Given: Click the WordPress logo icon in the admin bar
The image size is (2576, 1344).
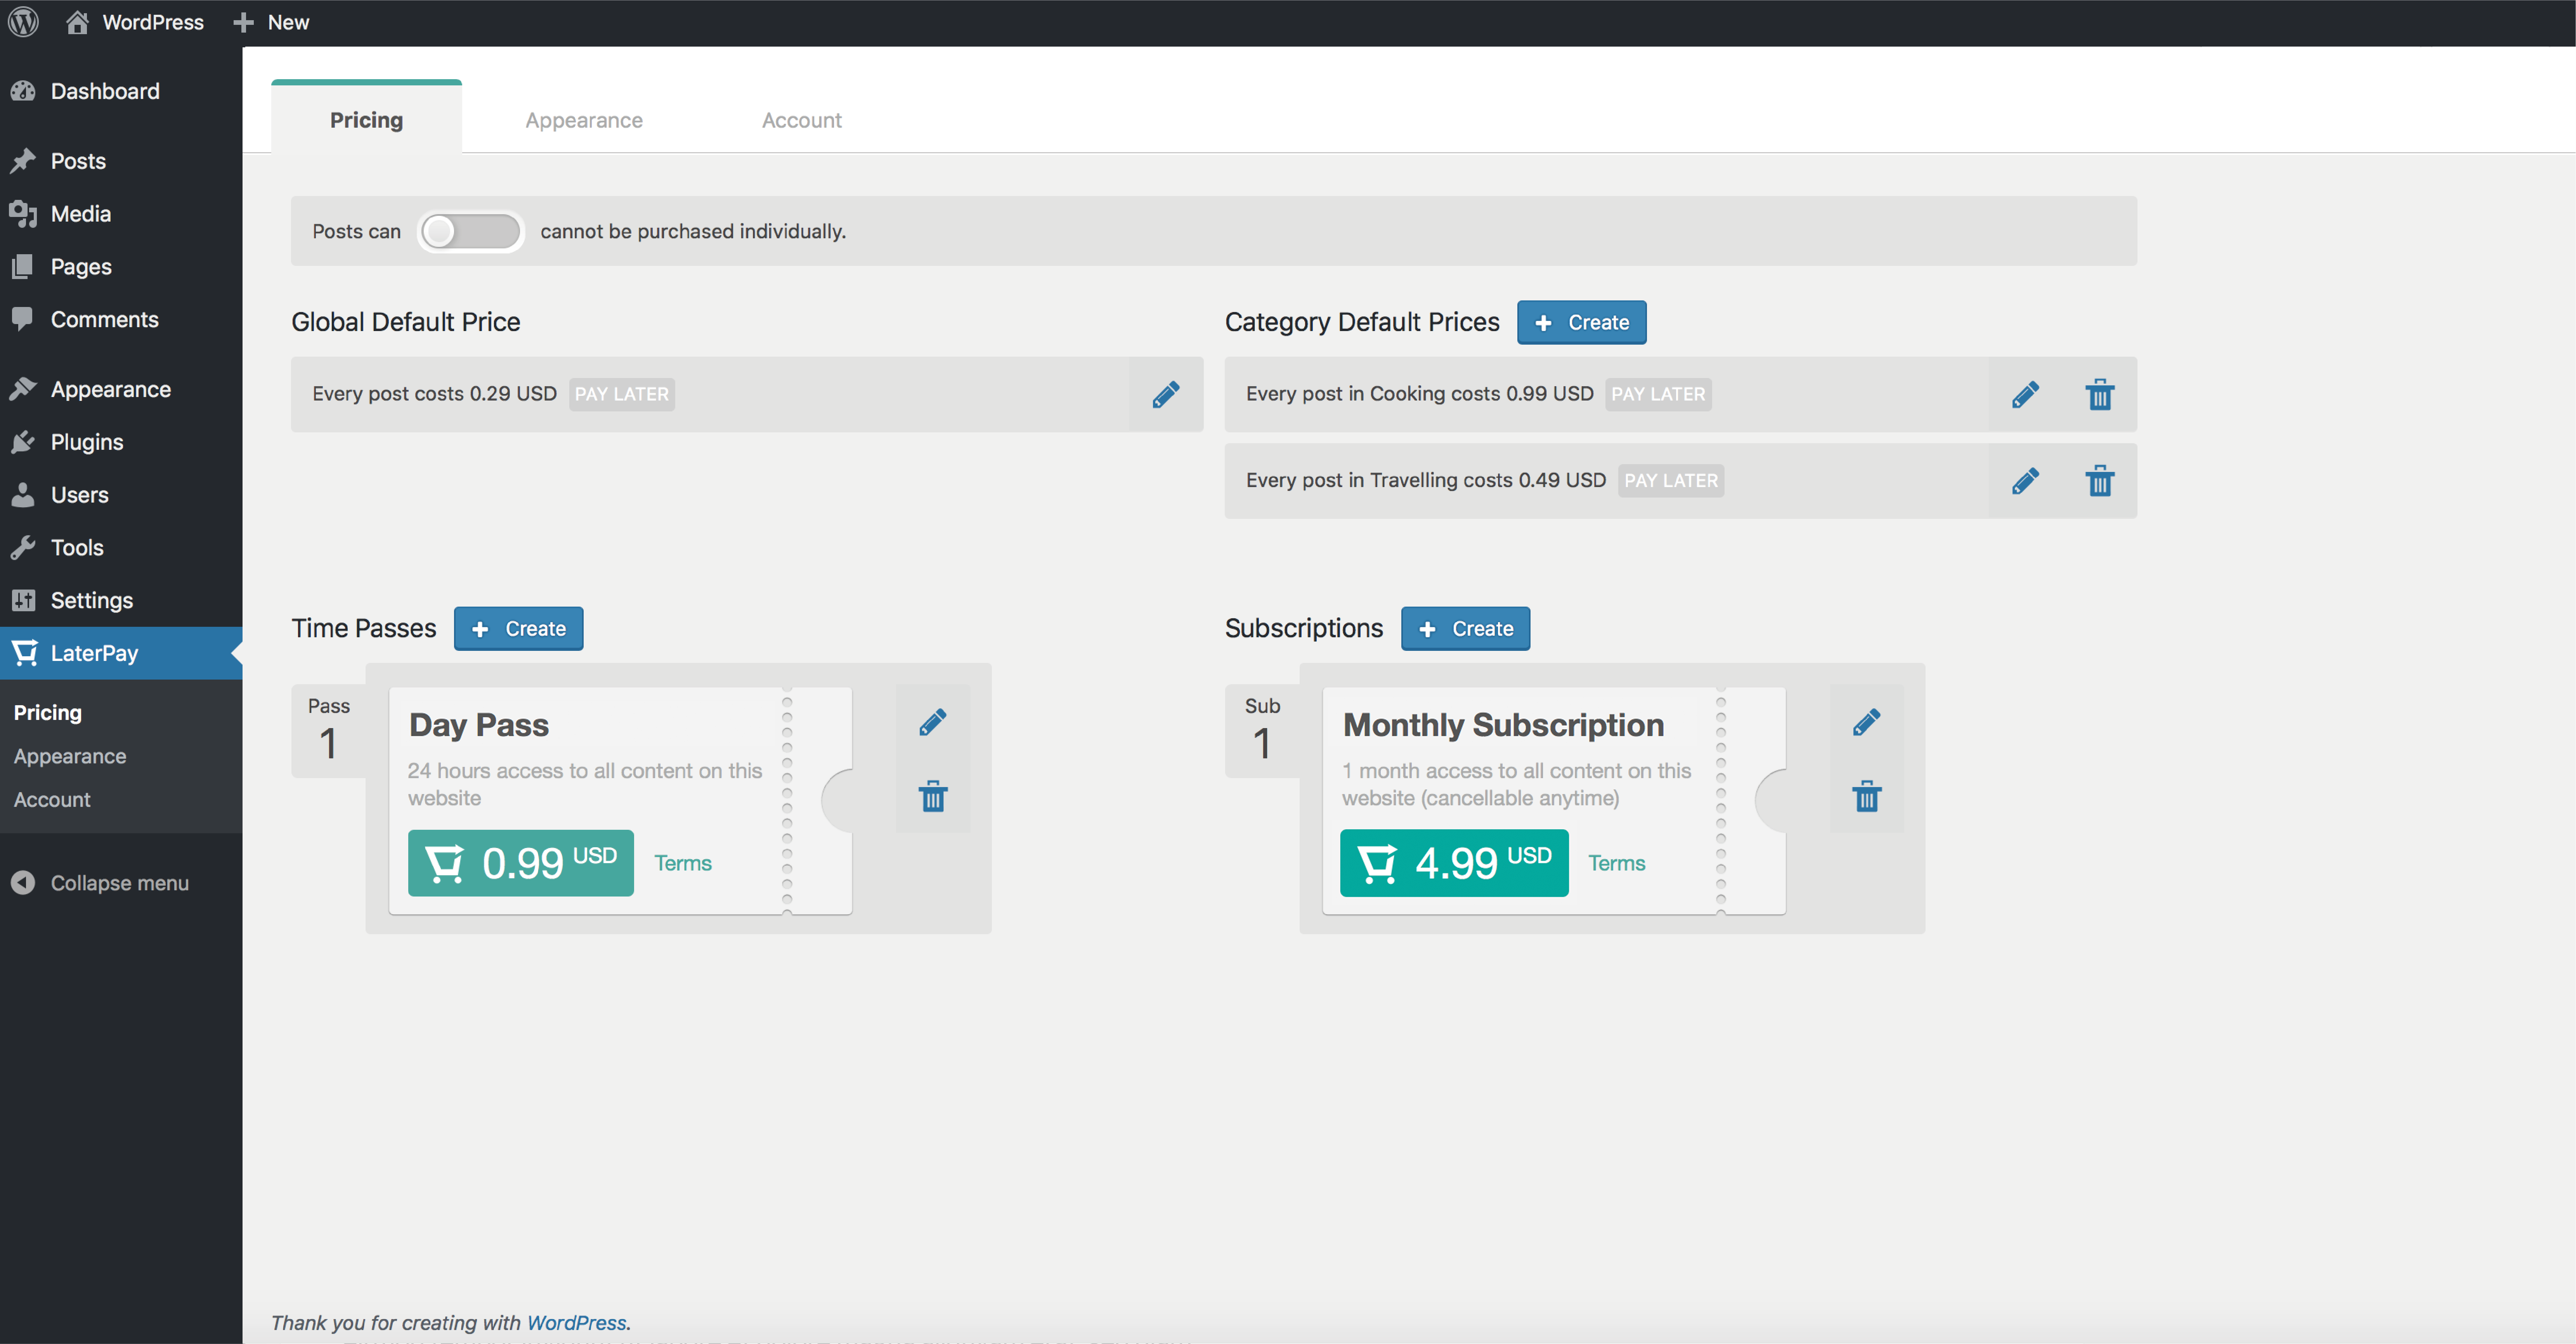Looking at the screenshot, I should tap(23, 22).
